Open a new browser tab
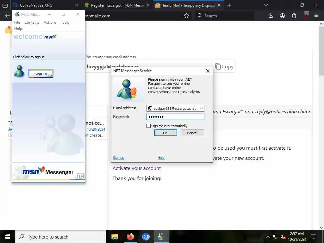Image resolution: width=324 pixels, height=243 pixels. pyautogui.click(x=229, y=5)
